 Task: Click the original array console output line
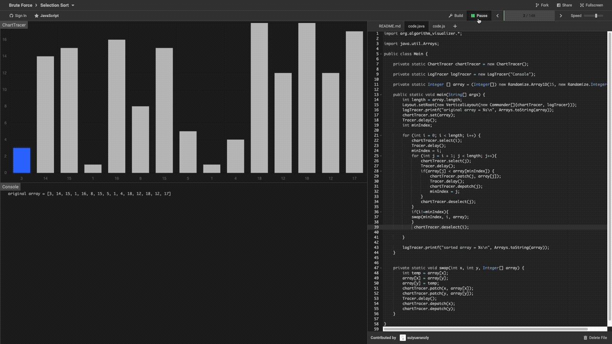point(89,193)
